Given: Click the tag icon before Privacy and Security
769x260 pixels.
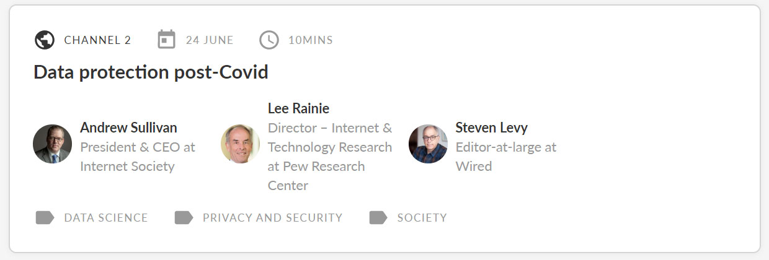Looking at the screenshot, I should 184,217.
